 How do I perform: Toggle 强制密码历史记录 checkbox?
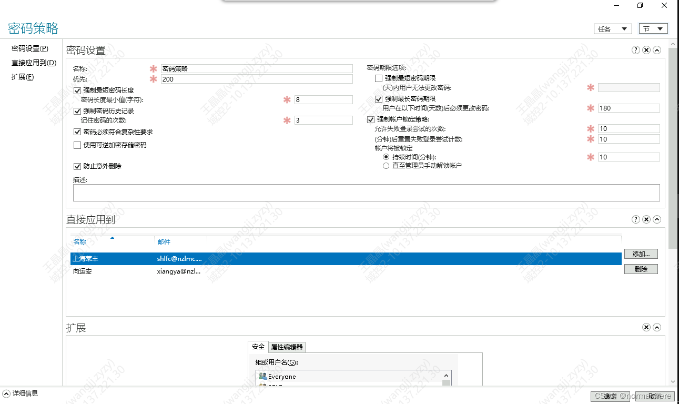pos(77,111)
